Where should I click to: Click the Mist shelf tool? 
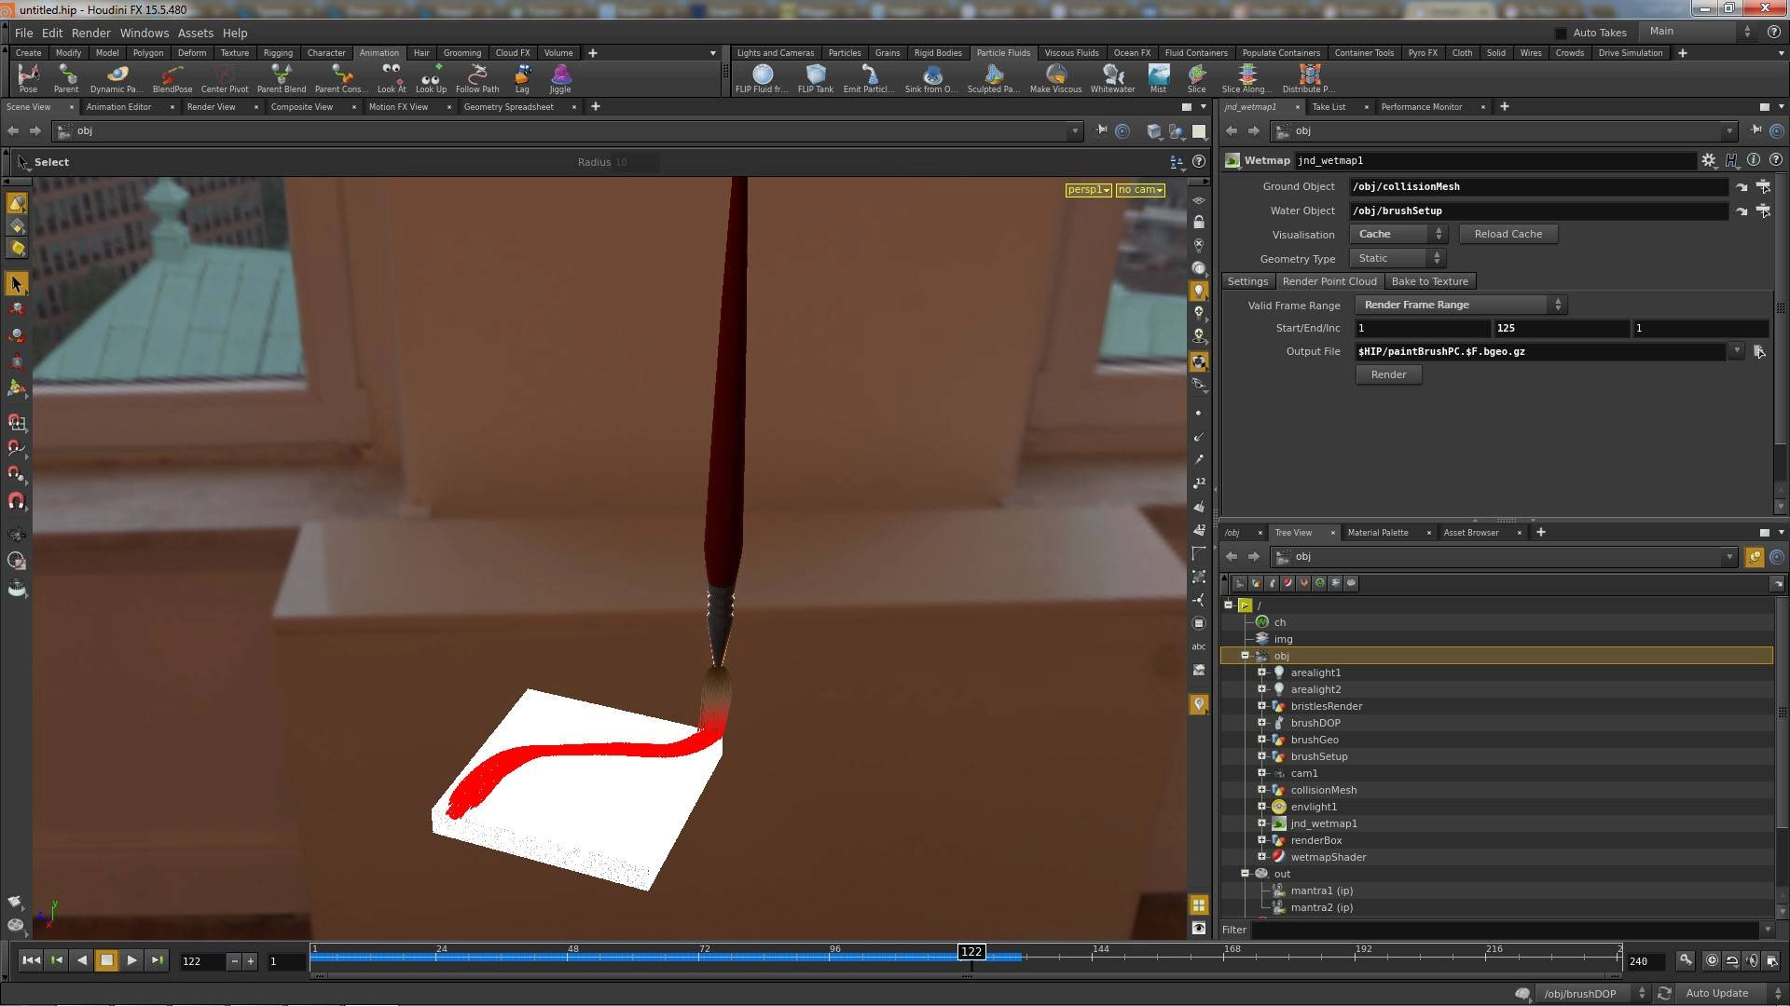click(x=1158, y=78)
